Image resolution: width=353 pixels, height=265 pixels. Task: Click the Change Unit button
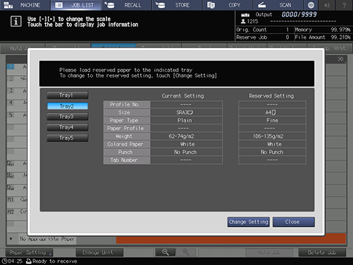tap(100, 253)
